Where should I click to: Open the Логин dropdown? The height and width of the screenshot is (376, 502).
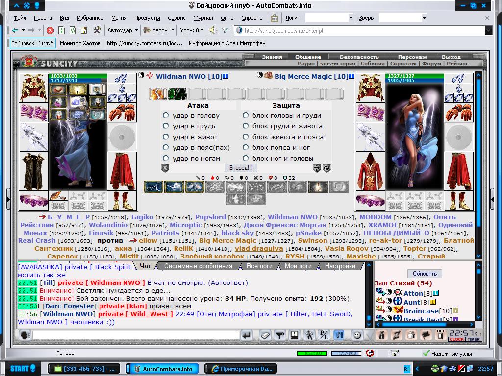tap(351, 18)
